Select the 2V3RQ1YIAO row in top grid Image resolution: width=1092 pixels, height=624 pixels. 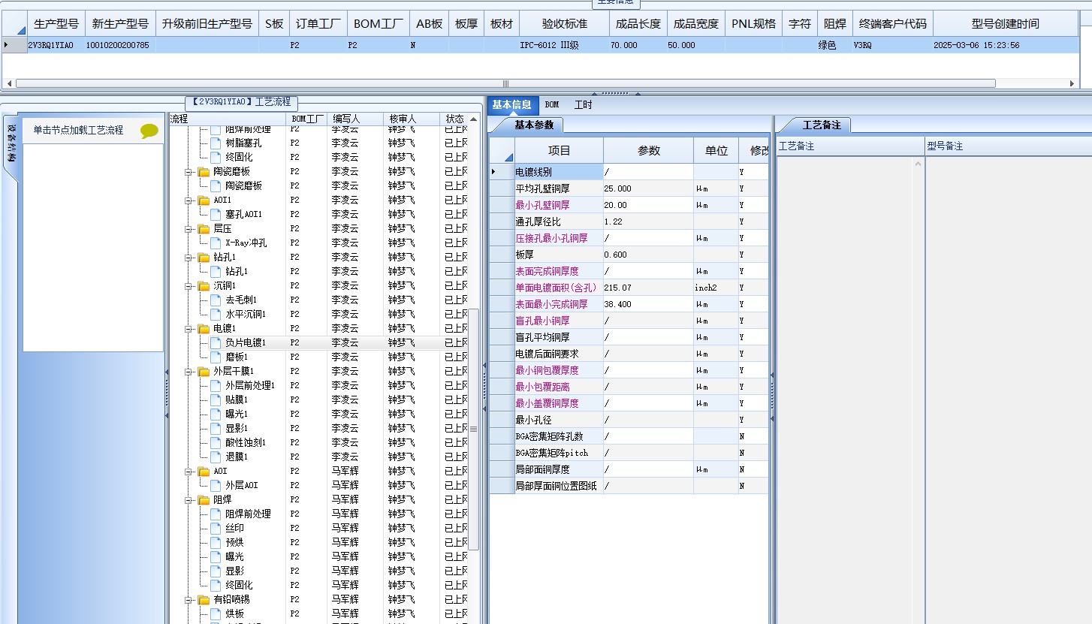tap(540, 45)
